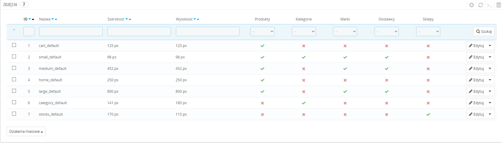The height and width of the screenshot is (143, 502).
Task: Click the Szukaj search button
Action: point(484,31)
